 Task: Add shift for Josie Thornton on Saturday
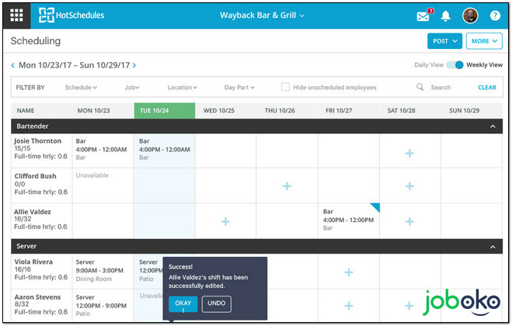409,154
